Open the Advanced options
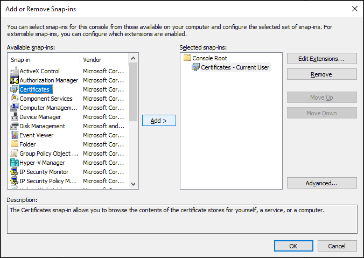Viewport: 364px width, 258px height. click(321, 183)
